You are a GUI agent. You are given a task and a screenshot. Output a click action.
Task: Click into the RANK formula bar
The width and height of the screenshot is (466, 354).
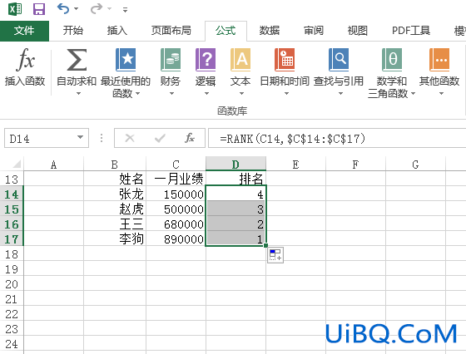[x=337, y=138]
